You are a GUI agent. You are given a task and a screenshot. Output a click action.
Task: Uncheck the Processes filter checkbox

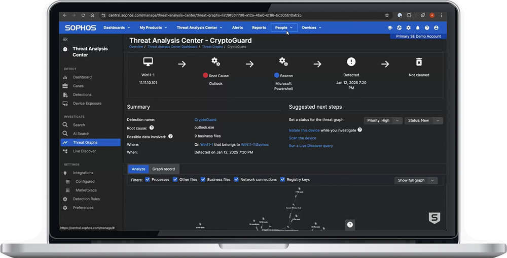coord(148,179)
